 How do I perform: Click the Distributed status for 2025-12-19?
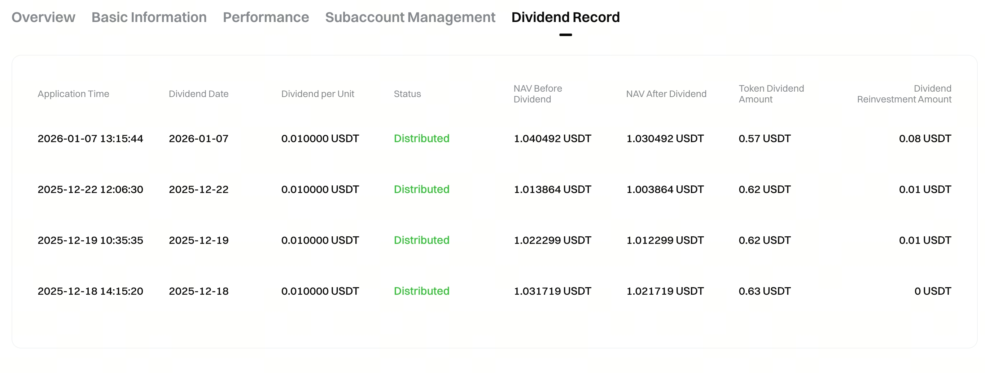pos(421,240)
